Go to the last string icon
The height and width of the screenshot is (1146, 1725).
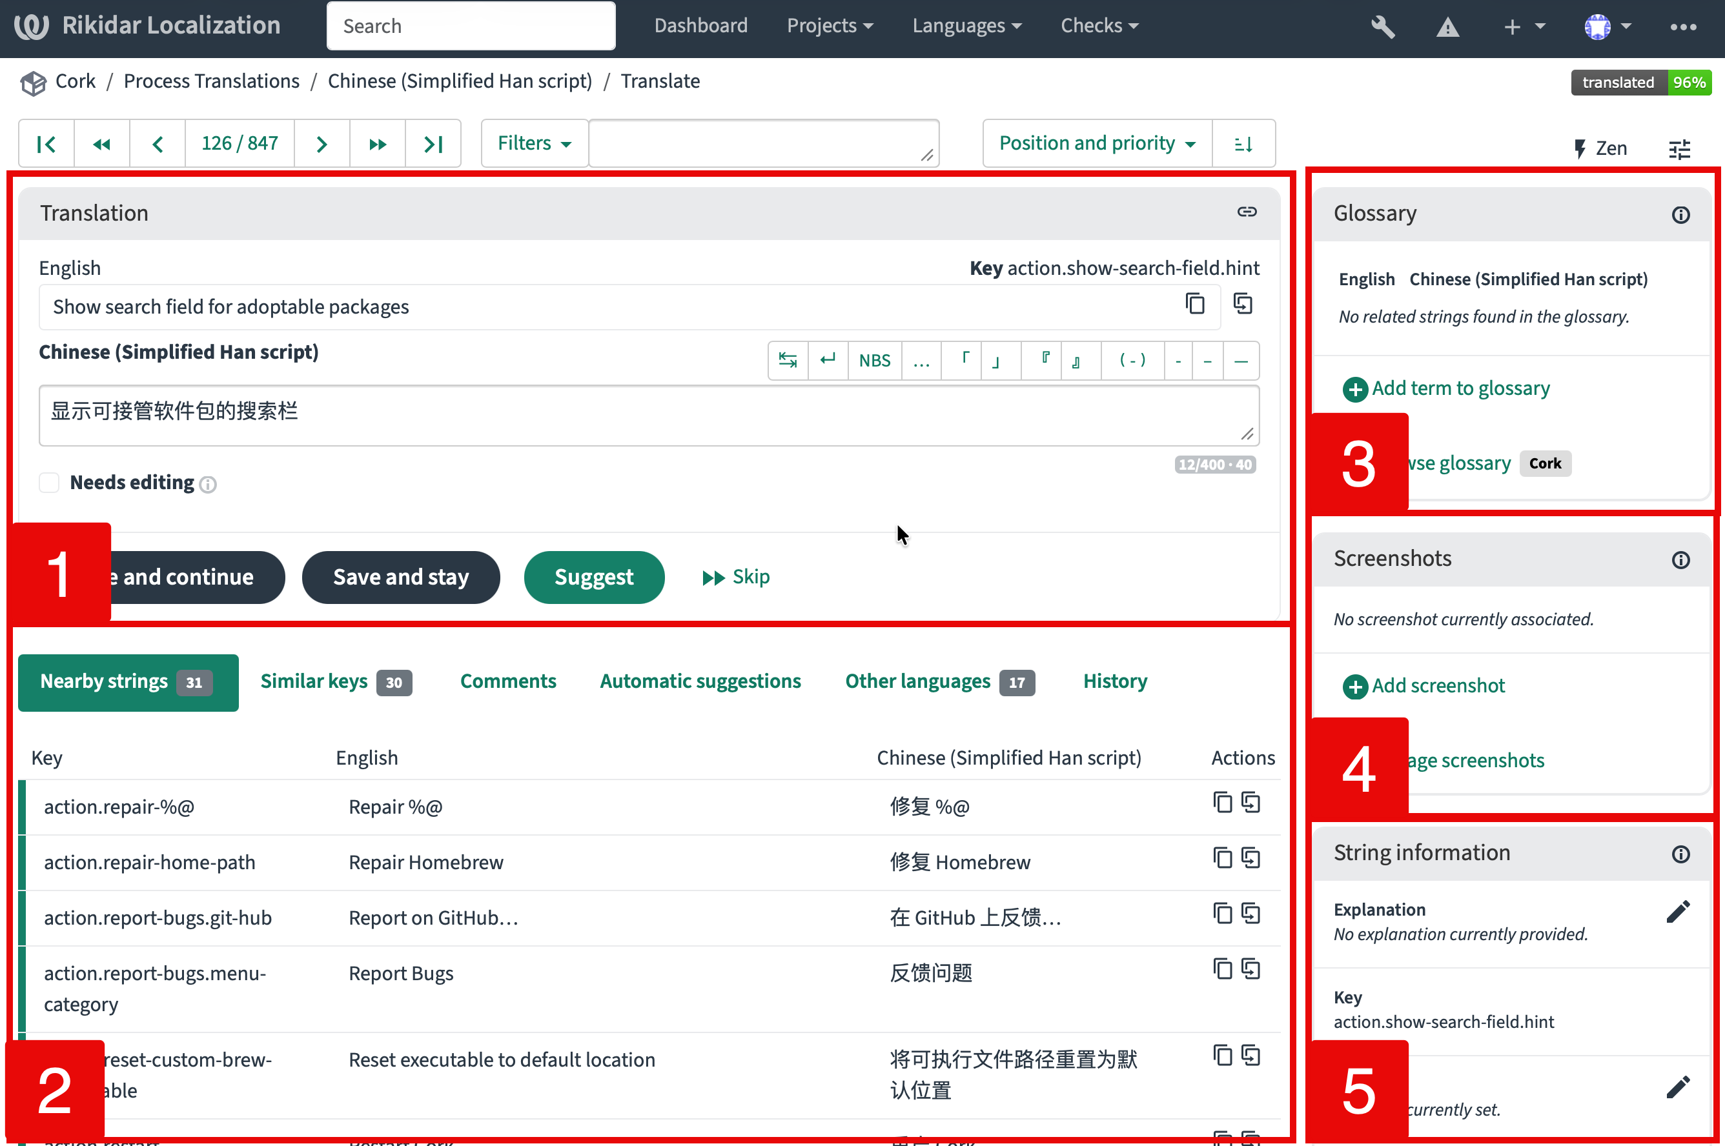click(433, 144)
